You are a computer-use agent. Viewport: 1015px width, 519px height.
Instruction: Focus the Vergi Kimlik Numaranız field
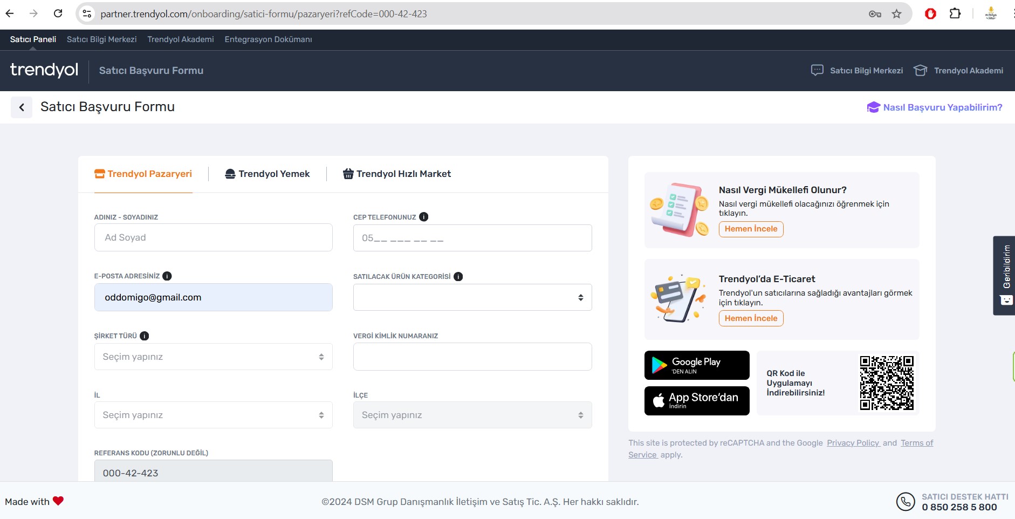click(x=472, y=357)
